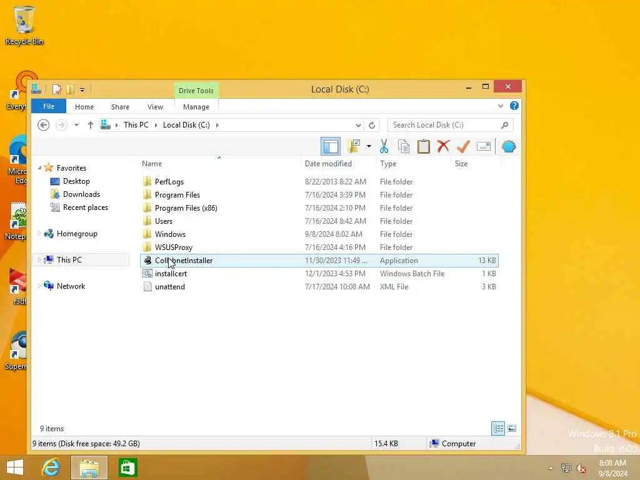The width and height of the screenshot is (640, 480).
Task: Click the Copy toolbar icon
Action: coord(403,146)
